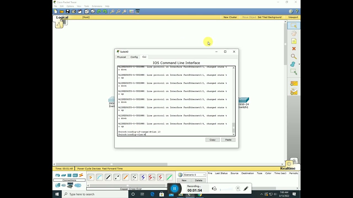Open Options menu
This screenshot has height=198, width=353.
(x=70, y=6)
